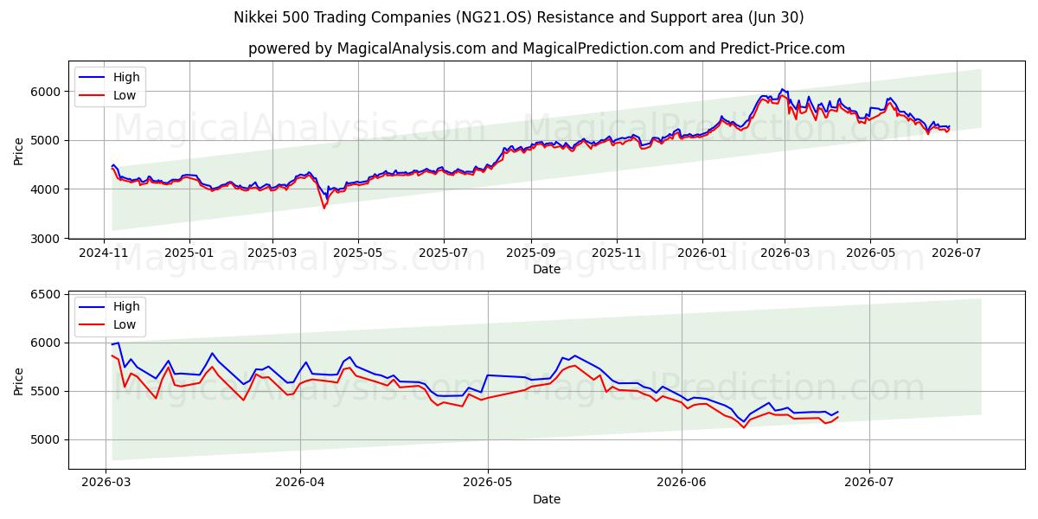Click the '6000' y-axis tick in top chart
The height and width of the screenshot is (519, 1038).
(46, 92)
